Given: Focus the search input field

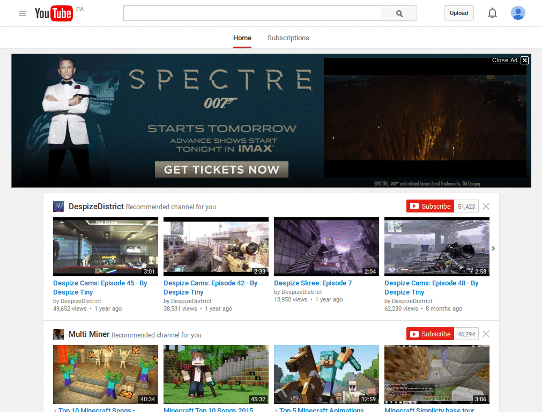Looking at the screenshot, I should pyautogui.click(x=253, y=13).
